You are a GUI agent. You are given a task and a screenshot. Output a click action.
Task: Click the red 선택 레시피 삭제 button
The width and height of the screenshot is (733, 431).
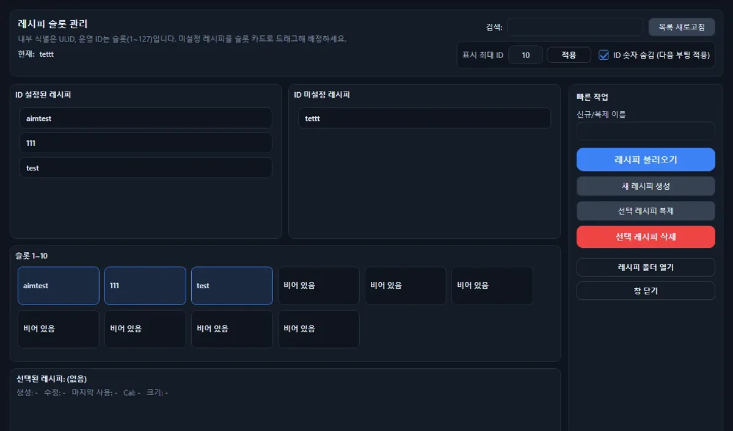coord(646,237)
